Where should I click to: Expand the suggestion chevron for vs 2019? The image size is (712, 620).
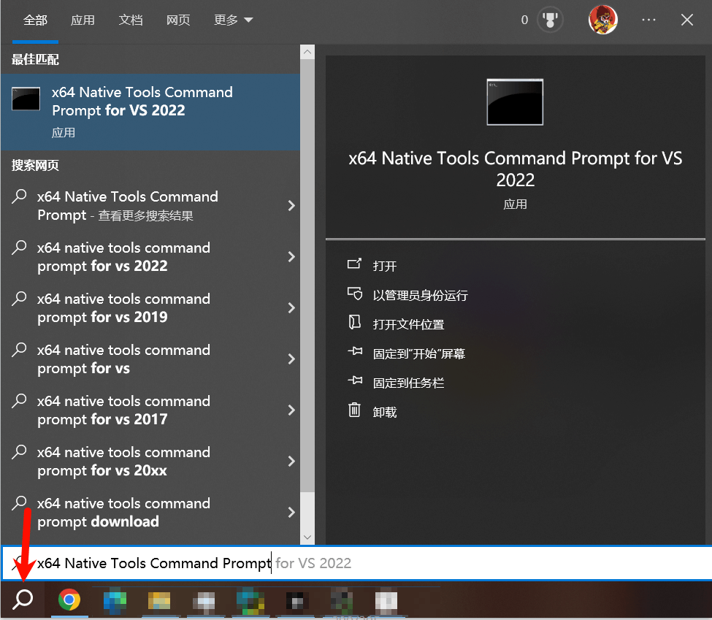tap(291, 307)
